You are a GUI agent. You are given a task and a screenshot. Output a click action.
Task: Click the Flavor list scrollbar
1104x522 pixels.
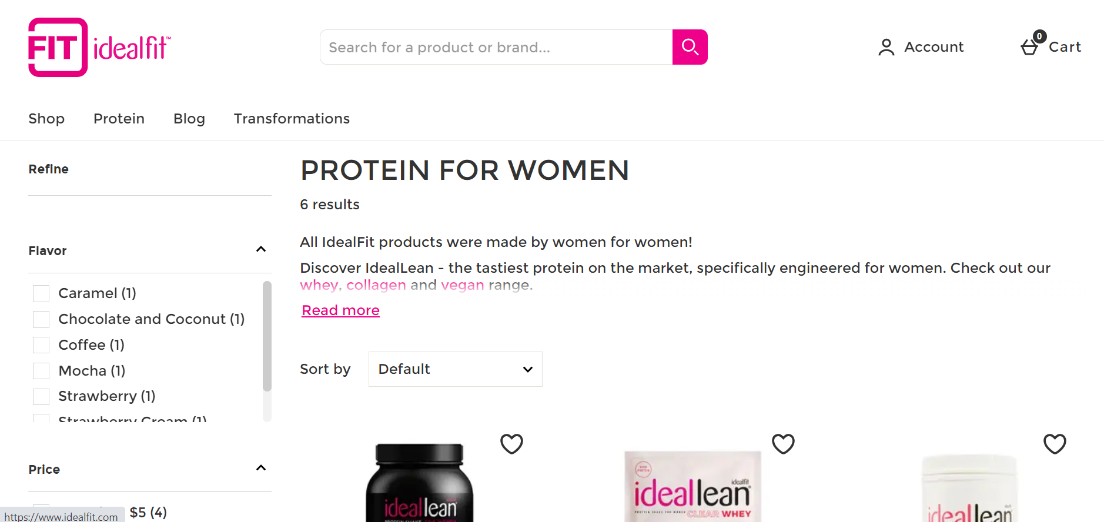click(x=267, y=335)
